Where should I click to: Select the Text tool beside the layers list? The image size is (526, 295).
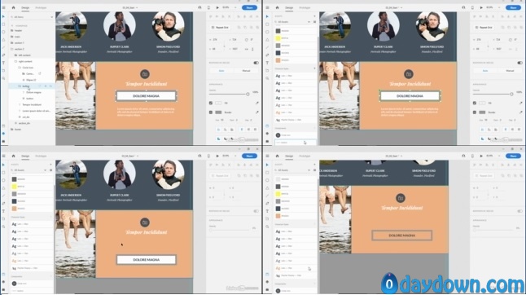point(4,63)
